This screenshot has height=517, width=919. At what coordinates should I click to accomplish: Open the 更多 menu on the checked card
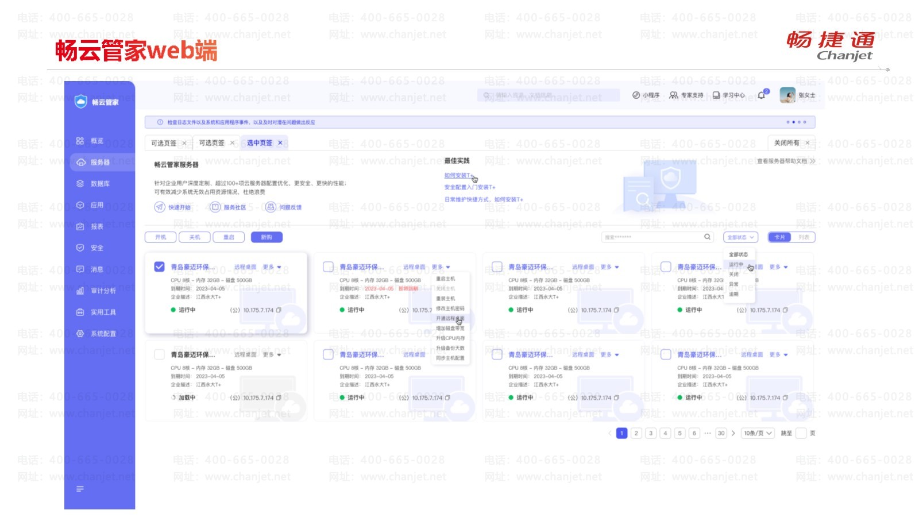[x=272, y=267]
